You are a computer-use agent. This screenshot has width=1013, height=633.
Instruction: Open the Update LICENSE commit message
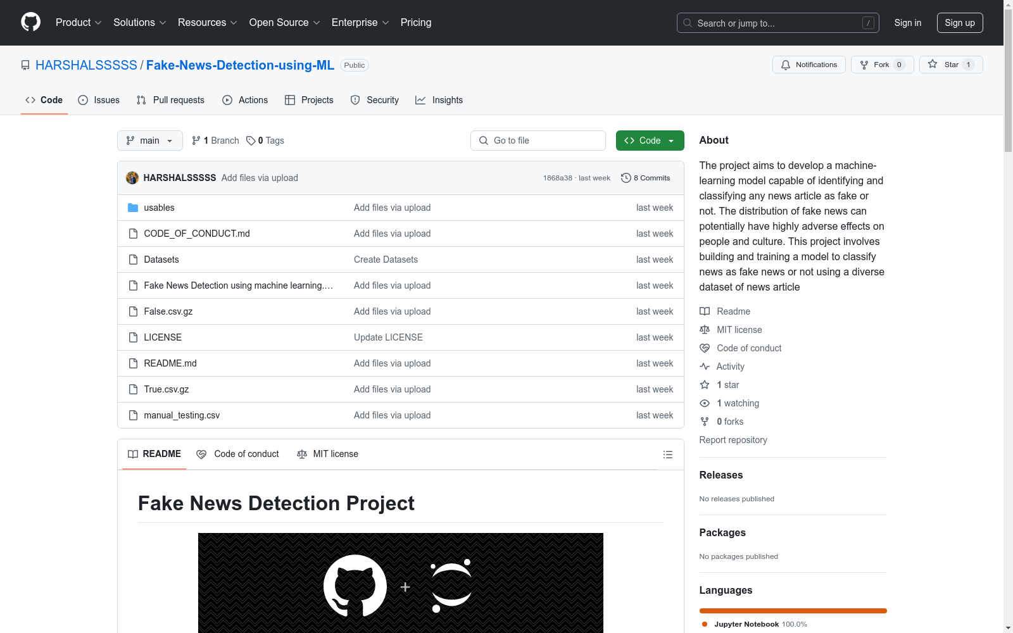tap(388, 337)
